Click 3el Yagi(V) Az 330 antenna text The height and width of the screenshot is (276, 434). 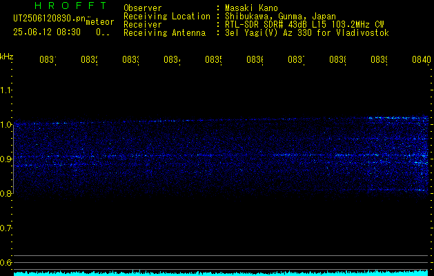[x=307, y=33]
